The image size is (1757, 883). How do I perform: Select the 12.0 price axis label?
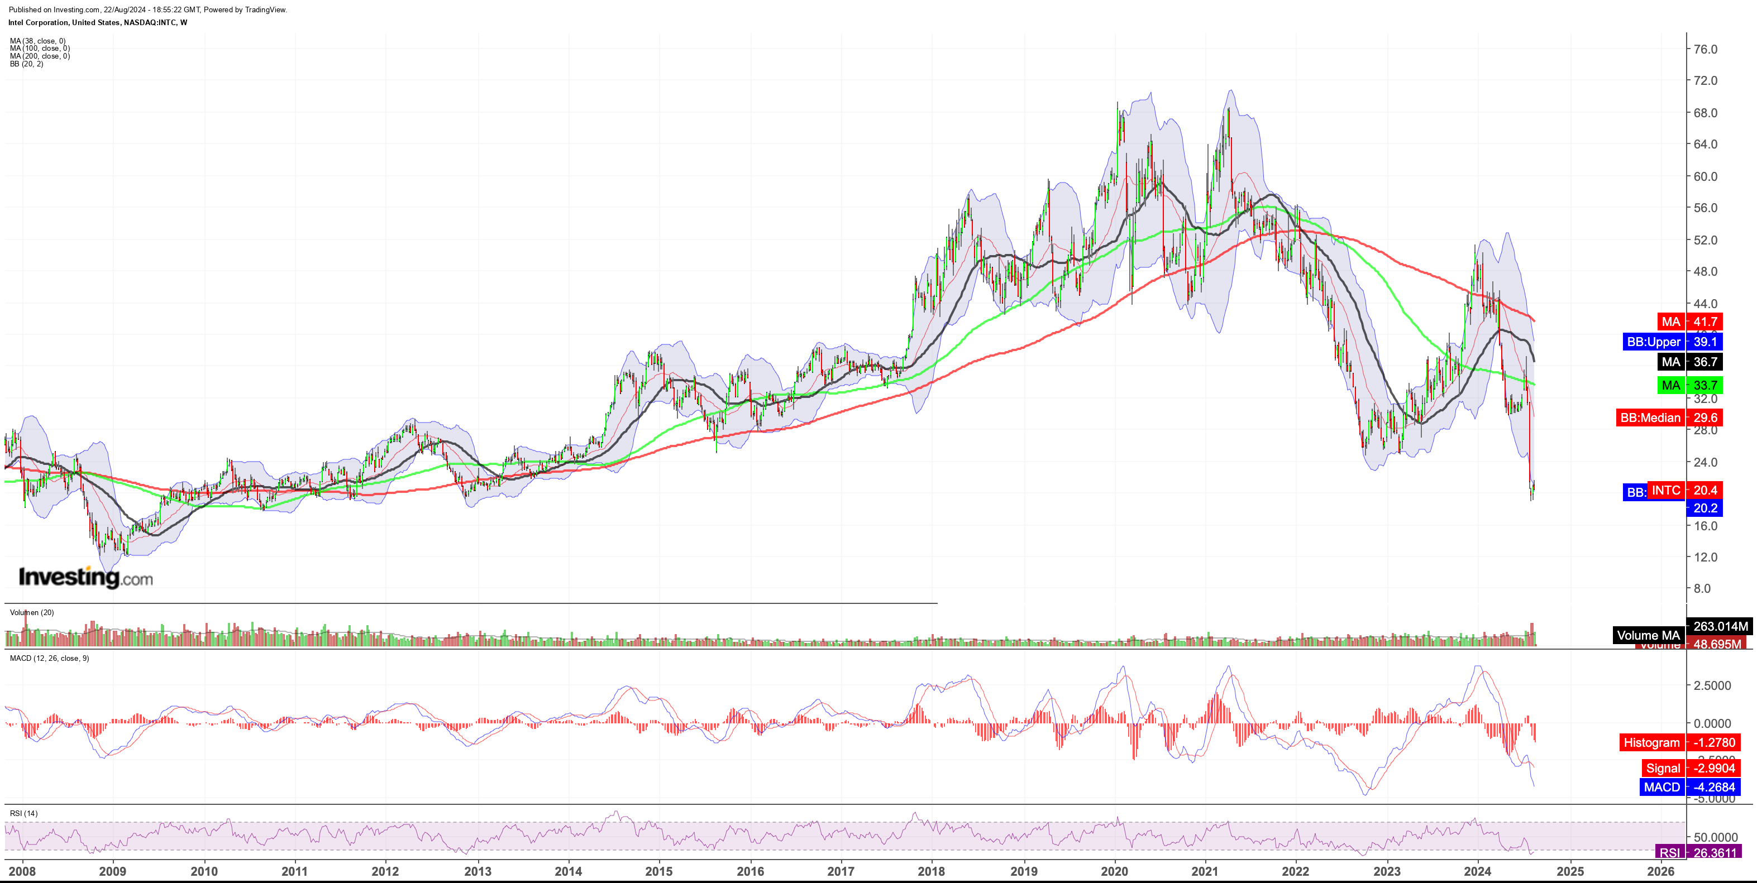[1705, 557]
